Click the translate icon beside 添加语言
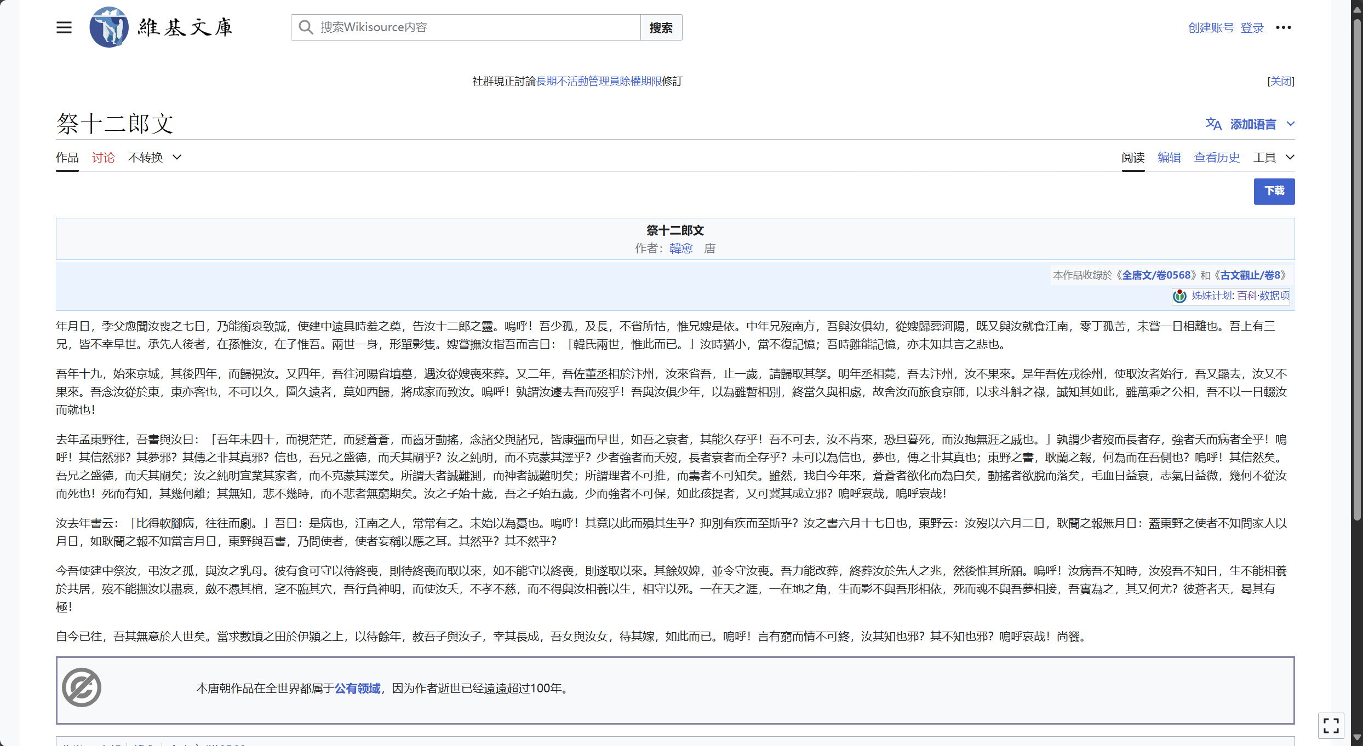This screenshot has height=746, width=1363. click(1213, 124)
